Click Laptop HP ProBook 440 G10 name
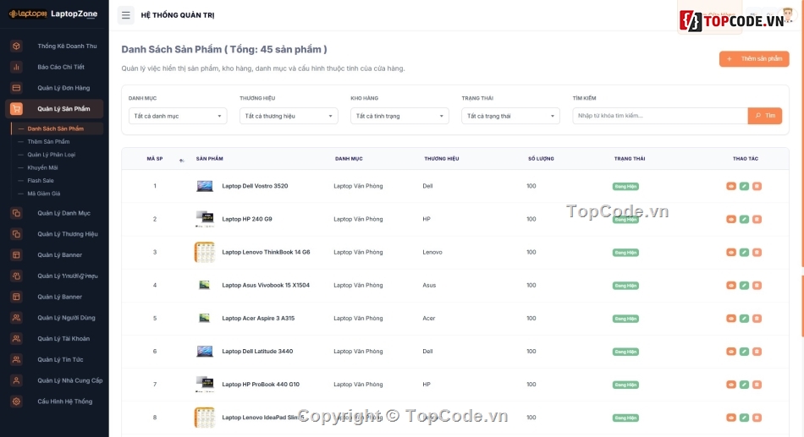The height and width of the screenshot is (437, 804). tap(261, 385)
